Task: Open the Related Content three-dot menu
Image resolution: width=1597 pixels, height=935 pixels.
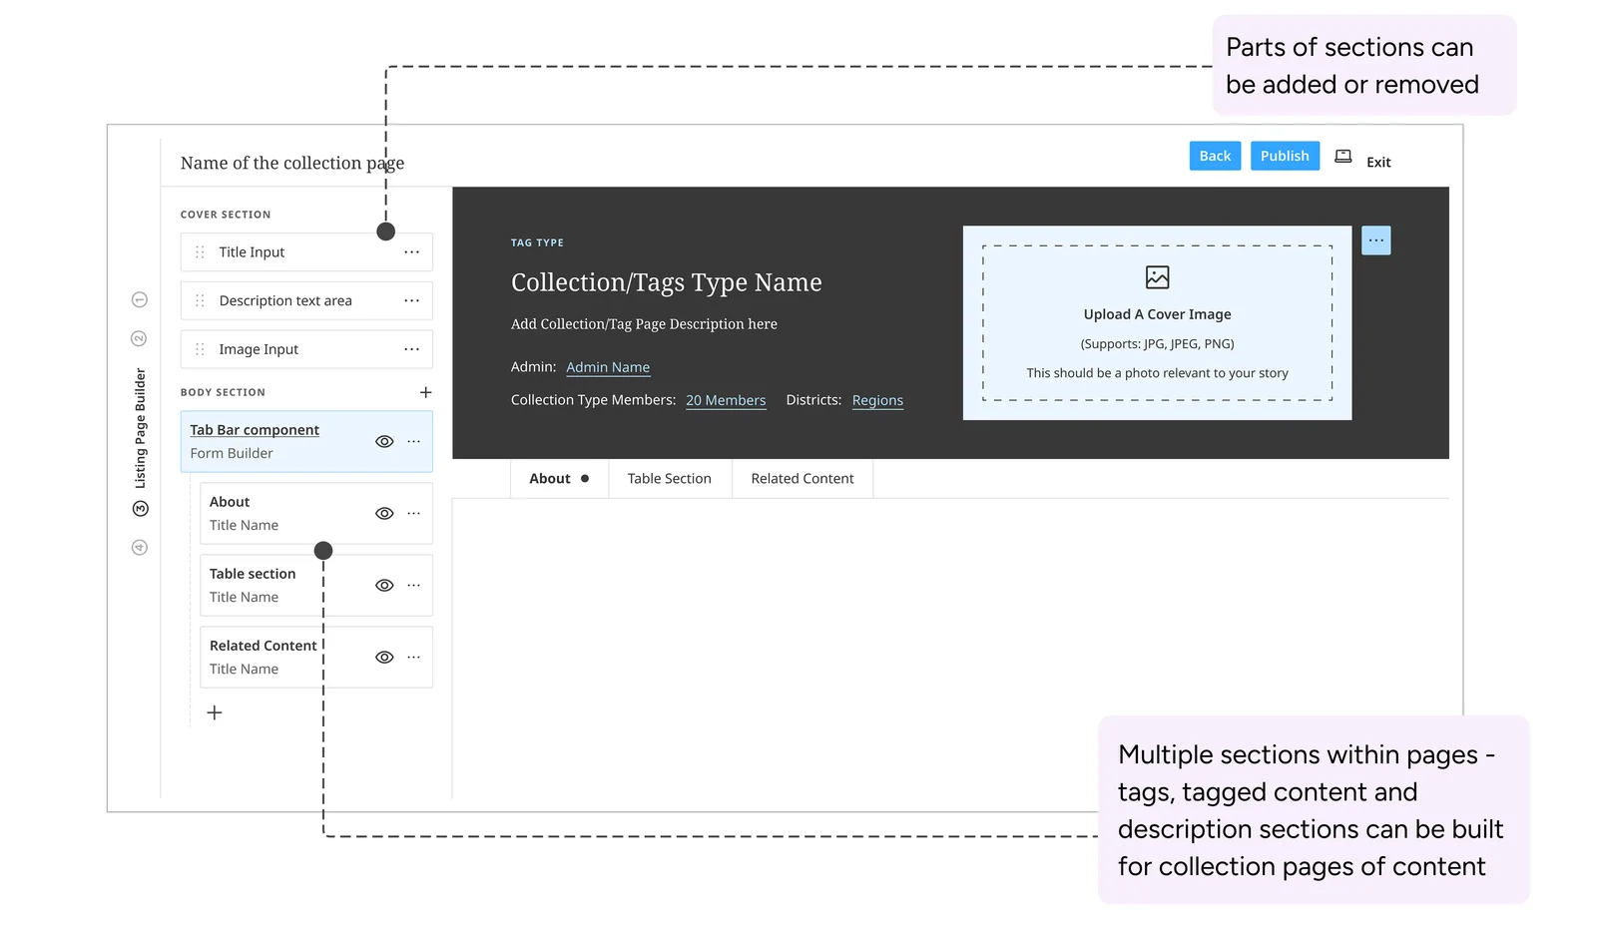Action: (x=413, y=657)
